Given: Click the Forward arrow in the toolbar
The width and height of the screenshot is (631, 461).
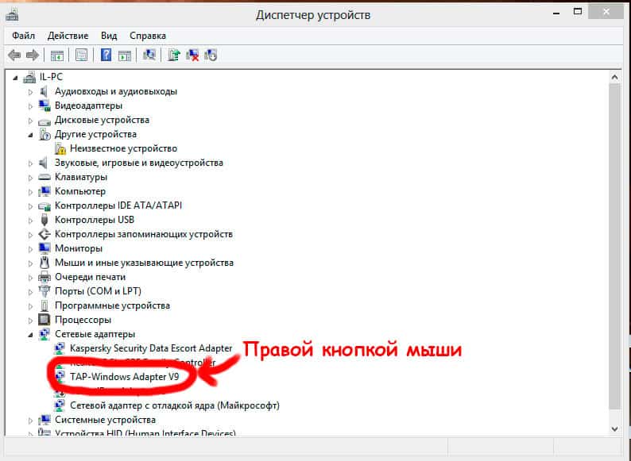Looking at the screenshot, I should coord(32,55).
